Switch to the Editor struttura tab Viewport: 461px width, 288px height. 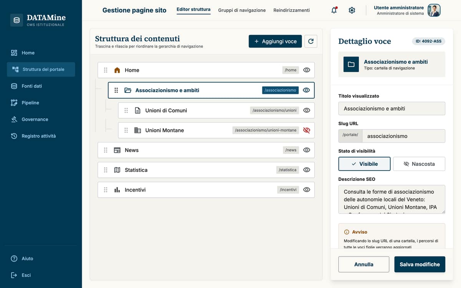click(x=194, y=10)
